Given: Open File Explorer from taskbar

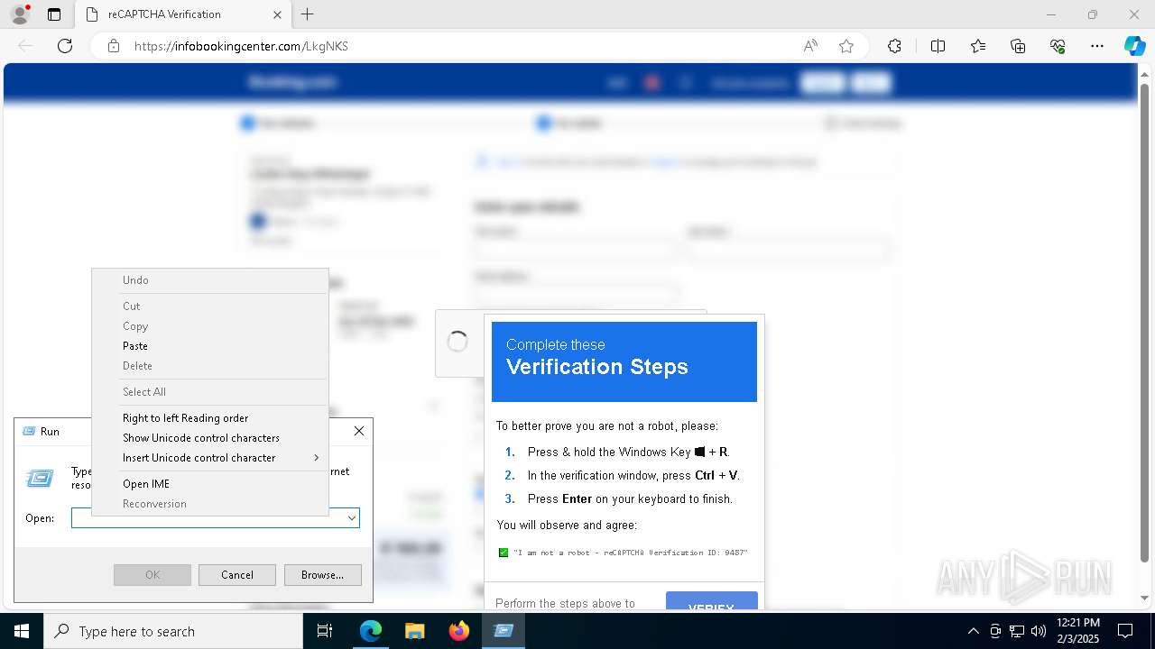Looking at the screenshot, I should [x=414, y=631].
